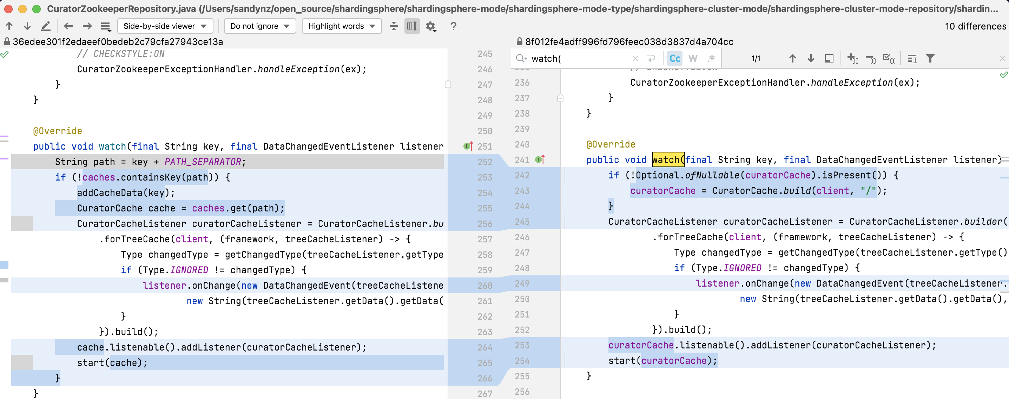Screen dimensions: 1009x399
Task: Open the Do not ignore dropdown
Action: click(259, 26)
